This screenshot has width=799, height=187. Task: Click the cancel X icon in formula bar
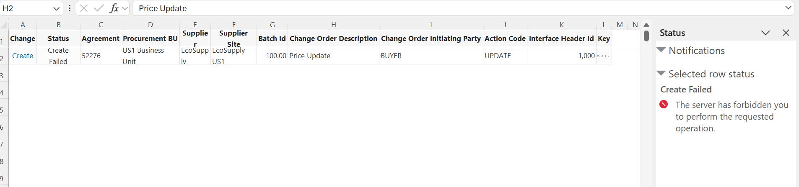point(84,8)
